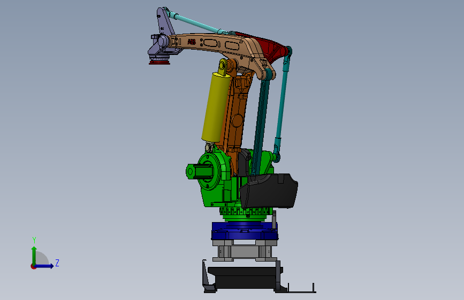The height and width of the screenshot is (300, 464).
Task: Select the black bottom mounting frame
Action: tap(246, 278)
